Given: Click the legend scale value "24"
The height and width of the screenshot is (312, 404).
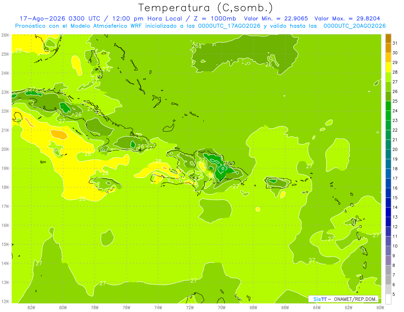Looking at the screenshot, I should click(x=395, y=111).
